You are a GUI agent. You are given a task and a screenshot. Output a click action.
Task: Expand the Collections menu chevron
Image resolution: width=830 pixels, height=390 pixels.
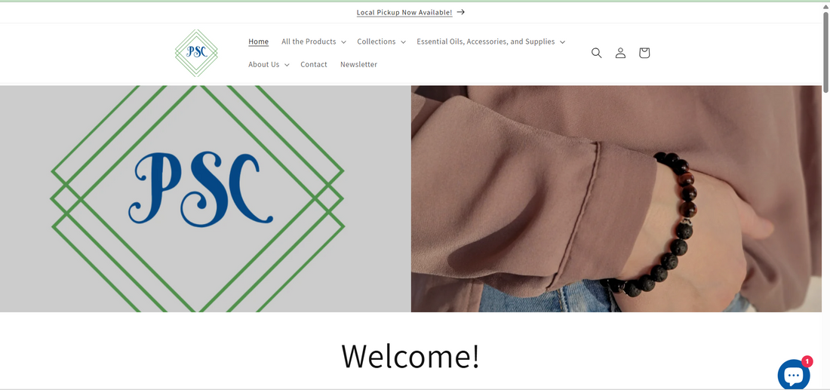[404, 41]
